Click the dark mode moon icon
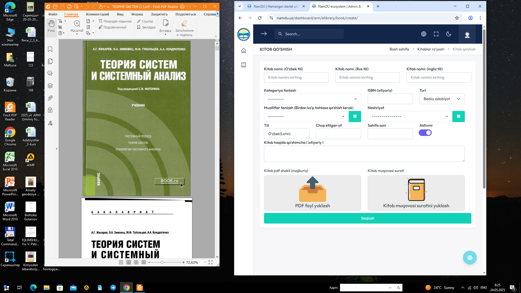The height and width of the screenshot is (293, 521). coord(449,34)
